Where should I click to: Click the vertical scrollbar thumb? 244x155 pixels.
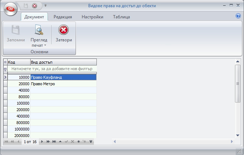(238, 84)
